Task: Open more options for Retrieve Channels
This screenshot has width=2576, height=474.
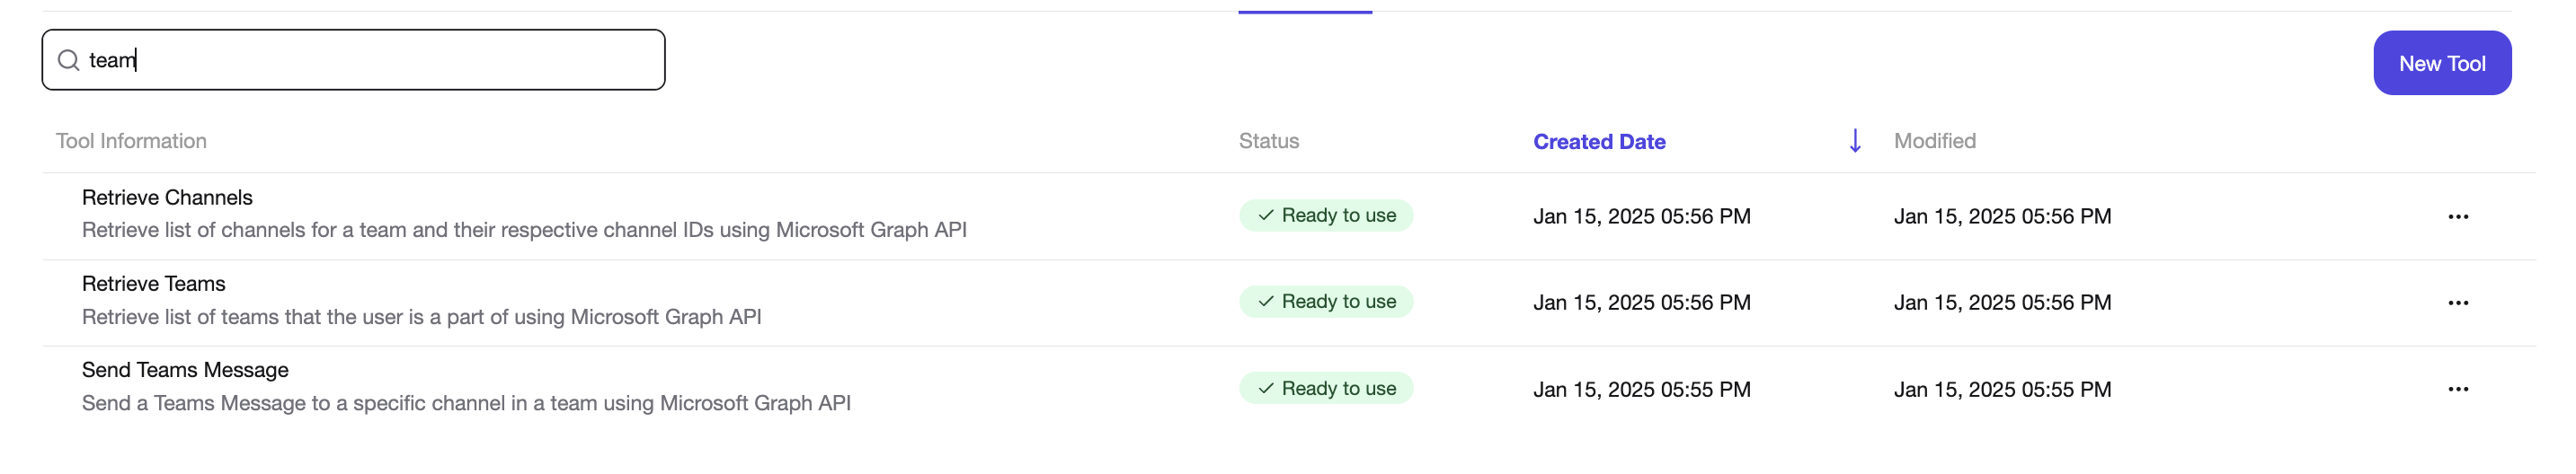Action: (x=2457, y=216)
